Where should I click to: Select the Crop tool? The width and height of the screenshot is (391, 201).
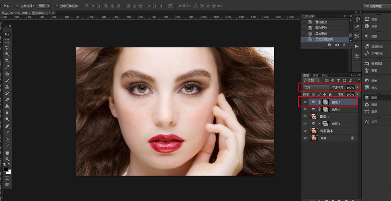pyautogui.click(x=7, y=60)
